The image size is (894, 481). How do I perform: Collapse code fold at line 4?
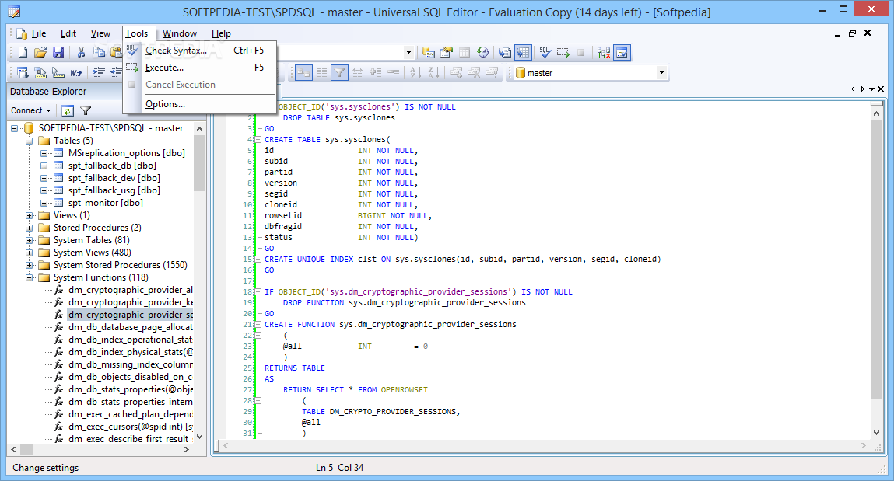[258, 139]
